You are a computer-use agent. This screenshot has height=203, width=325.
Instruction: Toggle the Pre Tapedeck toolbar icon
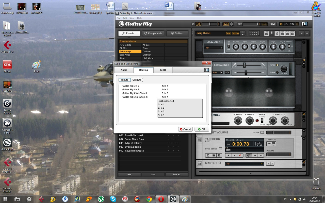coord(266,33)
